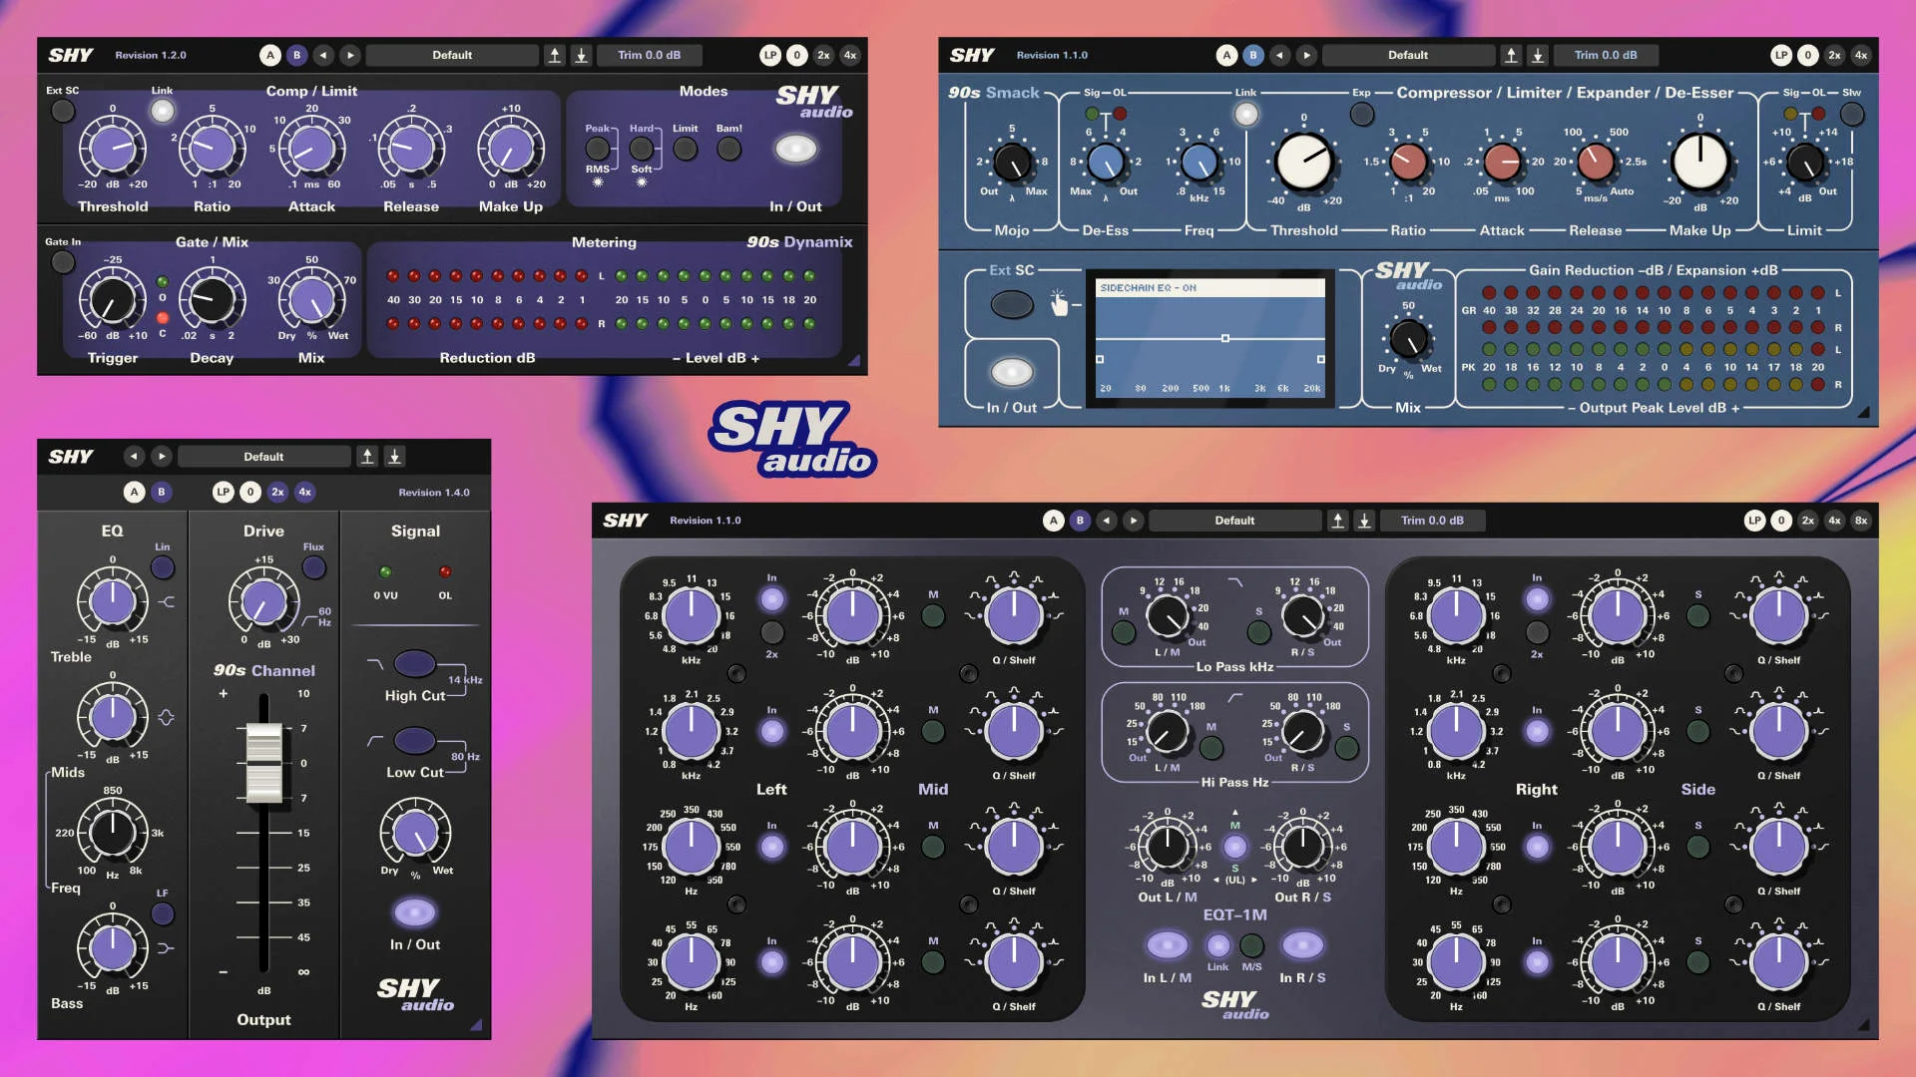This screenshot has width=1916, height=1077.
Task: Click the up-arrow preset save icon in 90s Channel
Action: pos(367,456)
